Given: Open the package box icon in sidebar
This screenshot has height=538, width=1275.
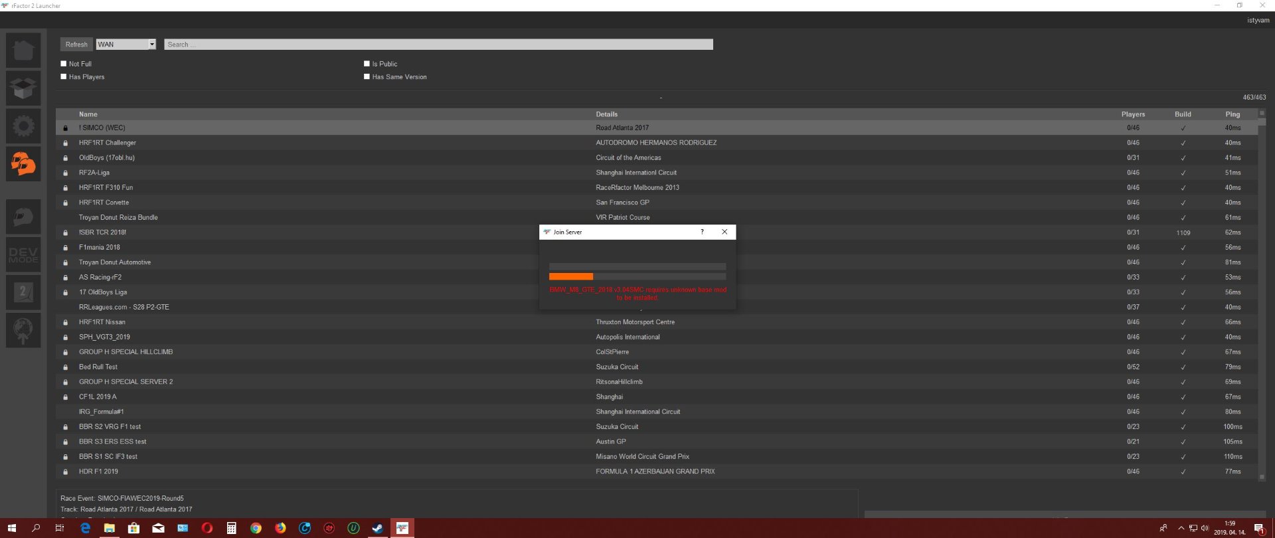Looking at the screenshot, I should click(x=23, y=88).
